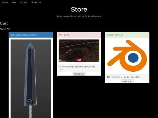Open the Dragonslayer sword preview image
158x118 pixels.
(31, 79)
